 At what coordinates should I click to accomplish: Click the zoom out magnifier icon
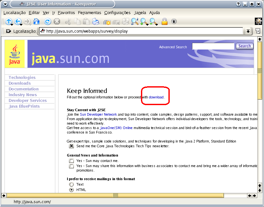click(153, 21)
